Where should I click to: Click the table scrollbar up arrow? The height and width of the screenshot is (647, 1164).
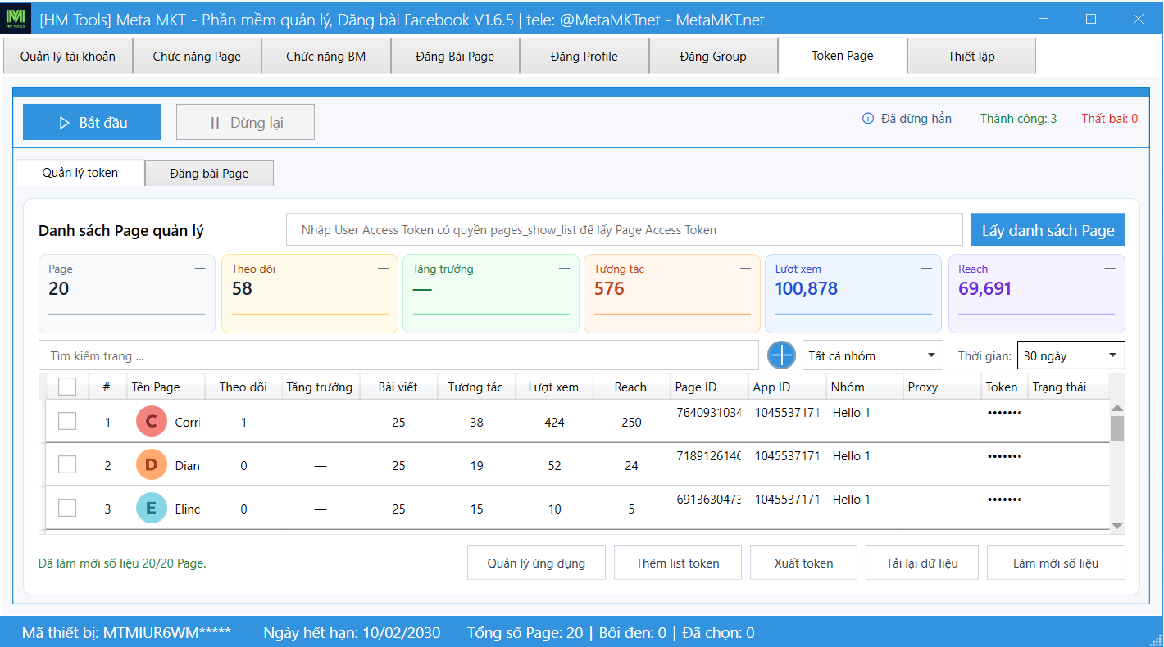[1116, 408]
